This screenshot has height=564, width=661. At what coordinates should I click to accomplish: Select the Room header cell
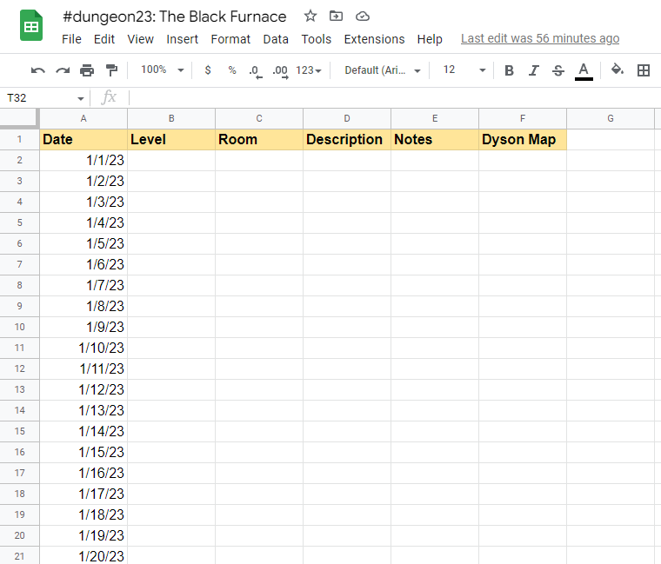coord(259,139)
